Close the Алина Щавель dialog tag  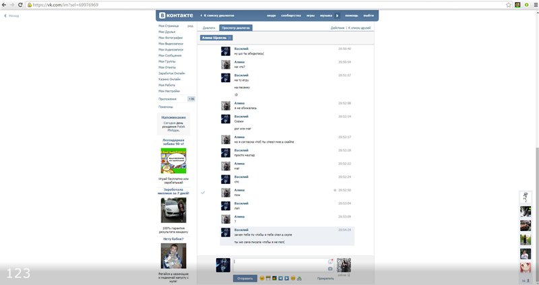[x=230, y=38]
